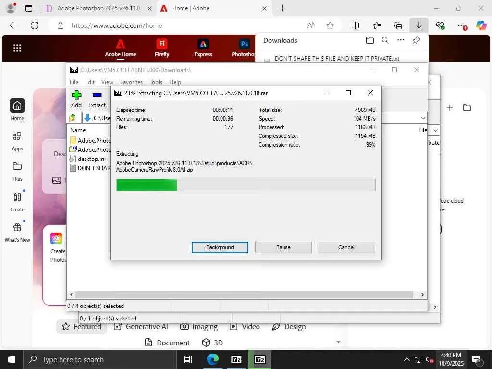
Task: Open Edge tab actions menu icon
Action: pyautogui.click(x=28, y=8)
